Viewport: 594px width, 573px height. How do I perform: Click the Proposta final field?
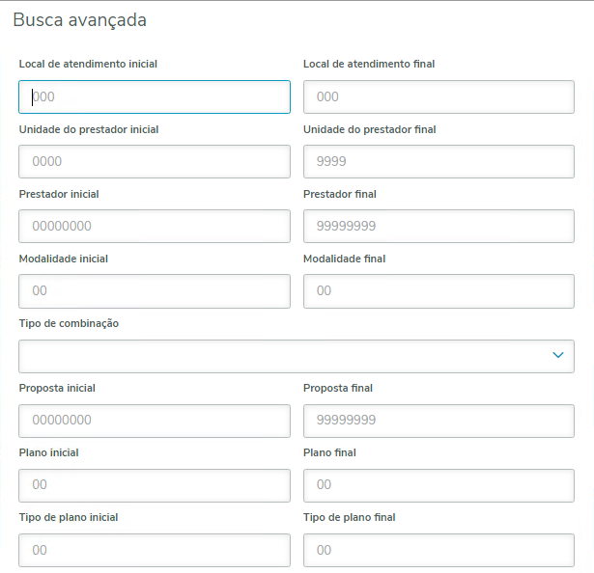[438, 421]
